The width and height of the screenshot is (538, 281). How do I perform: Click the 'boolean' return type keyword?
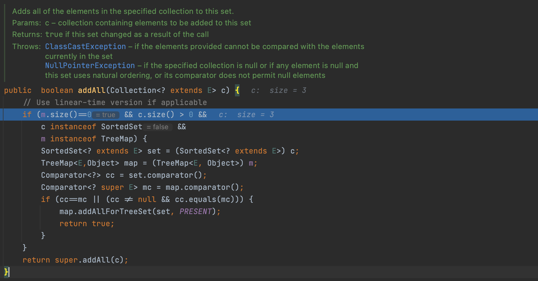[57, 90]
